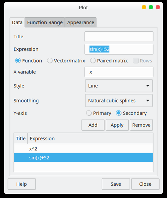Click into the Title input field
This screenshot has width=167, height=198.
tap(119, 37)
